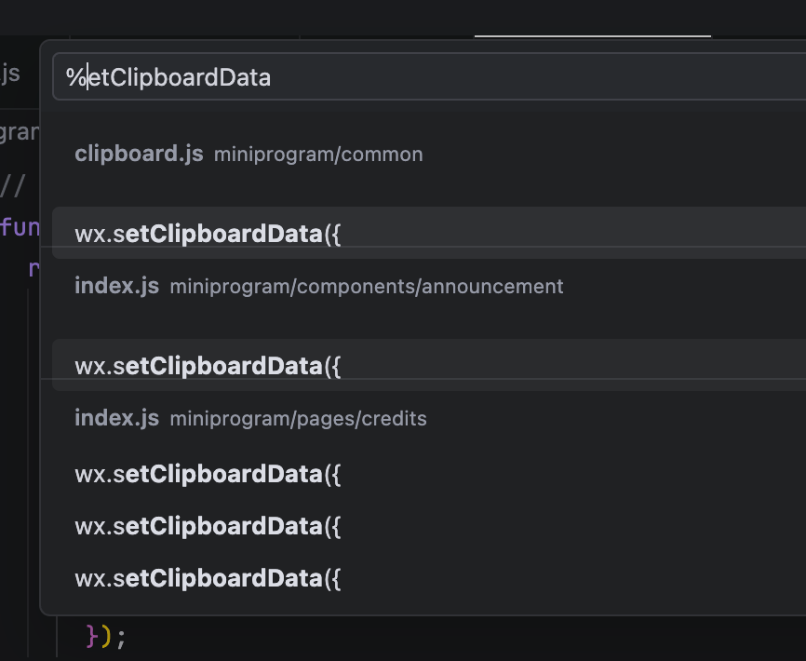Click the miniprogram/common path label
The image size is (806, 661).
[318, 155]
